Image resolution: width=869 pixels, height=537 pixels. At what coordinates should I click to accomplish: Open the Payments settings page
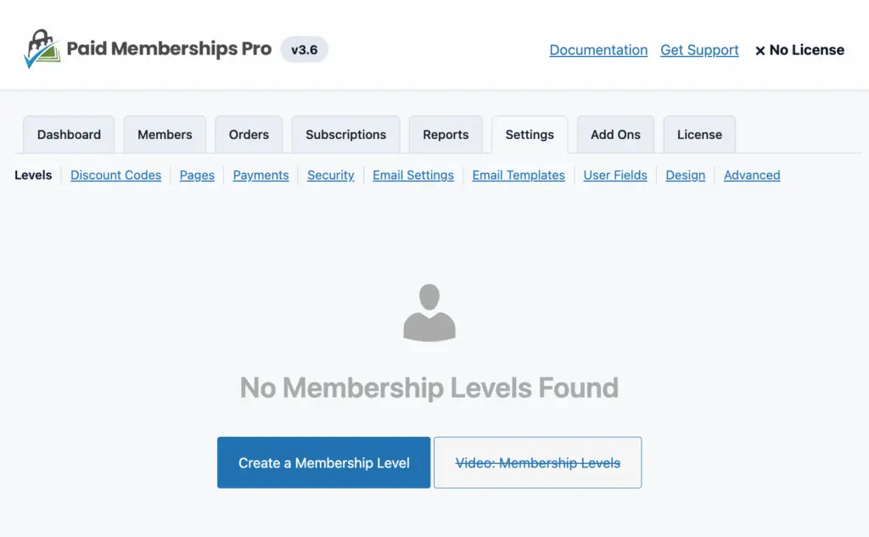click(x=261, y=175)
